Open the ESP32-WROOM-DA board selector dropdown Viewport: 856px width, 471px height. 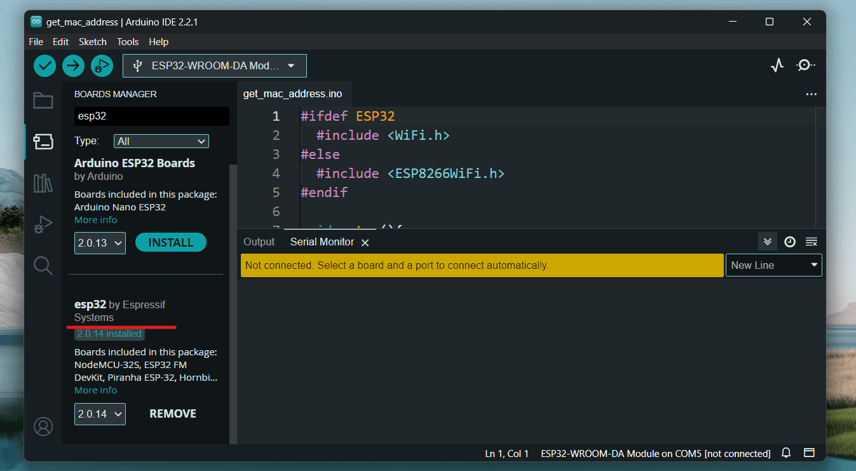[x=215, y=65]
